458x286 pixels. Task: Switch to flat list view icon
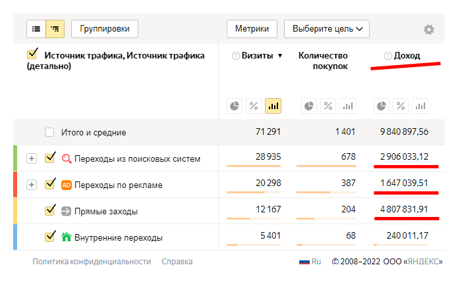point(36,29)
